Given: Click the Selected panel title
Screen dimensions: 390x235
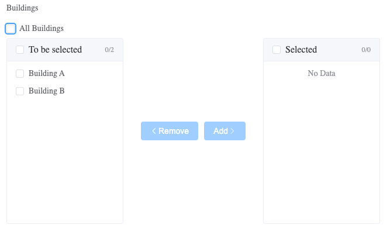Looking at the screenshot, I should [301, 50].
